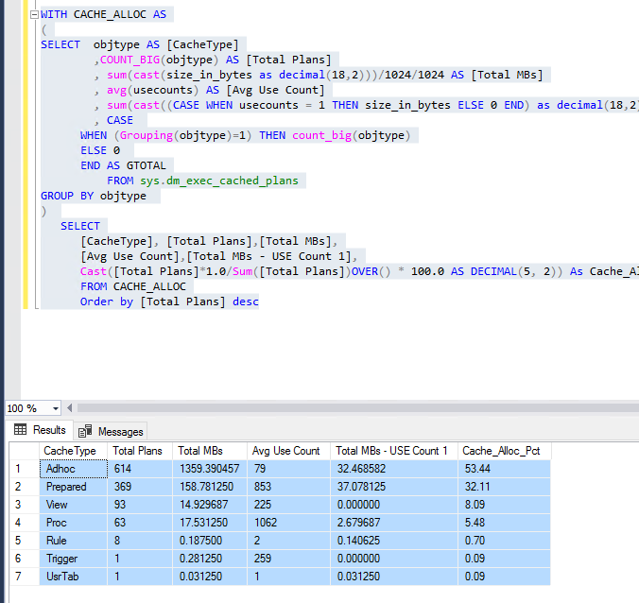The width and height of the screenshot is (639, 603).
Task: Click the Rule cell
Action: pyautogui.click(x=74, y=541)
